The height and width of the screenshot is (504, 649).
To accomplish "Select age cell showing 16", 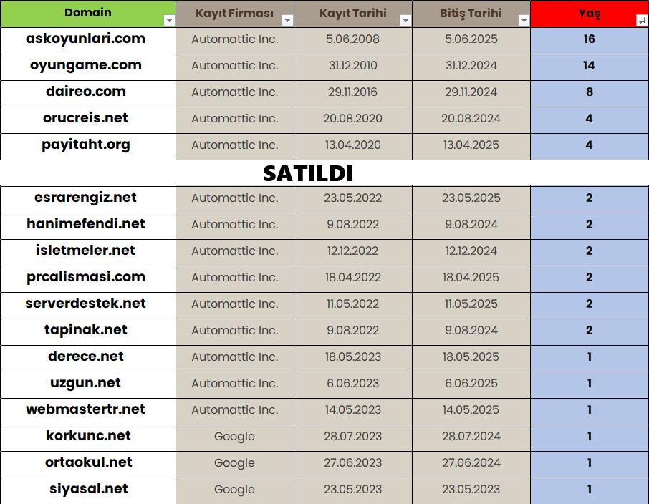I will pos(590,41).
